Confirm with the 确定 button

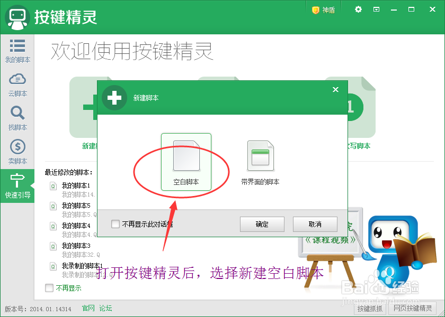[262, 224]
